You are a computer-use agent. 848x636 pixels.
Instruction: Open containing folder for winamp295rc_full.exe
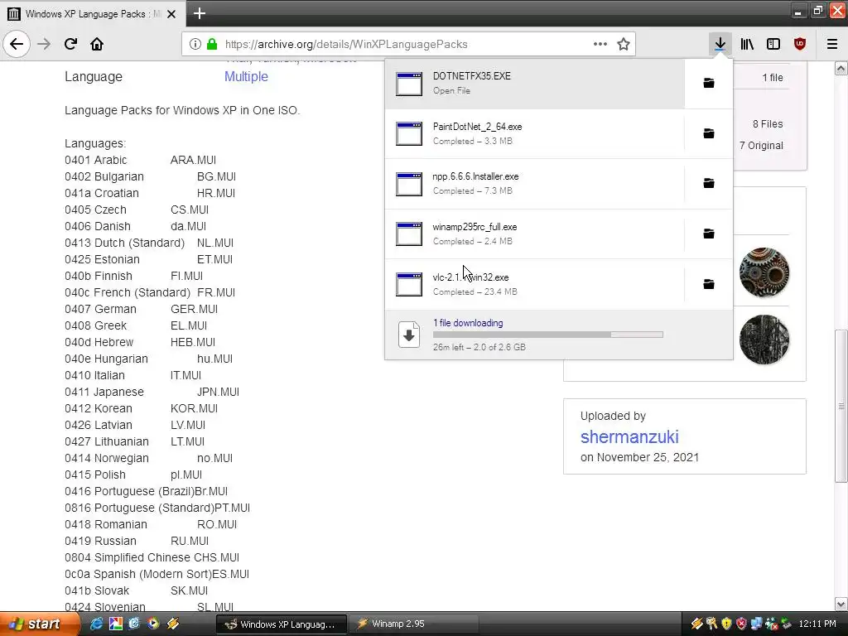709,234
